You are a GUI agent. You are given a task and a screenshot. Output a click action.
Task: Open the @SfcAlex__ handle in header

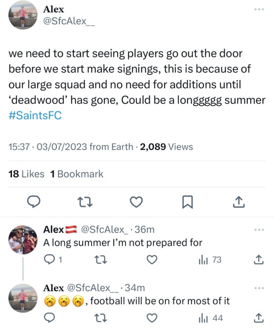coord(68,21)
